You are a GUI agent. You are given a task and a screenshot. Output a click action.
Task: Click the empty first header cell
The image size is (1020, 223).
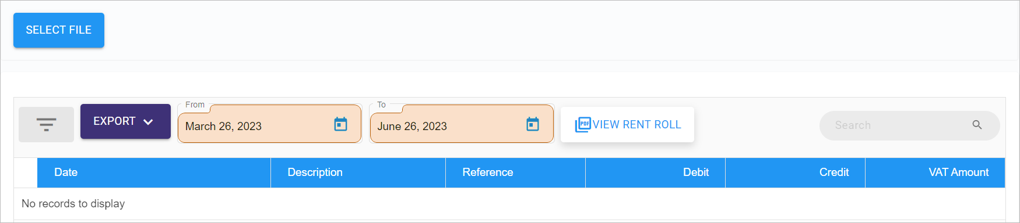(x=26, y=172)
